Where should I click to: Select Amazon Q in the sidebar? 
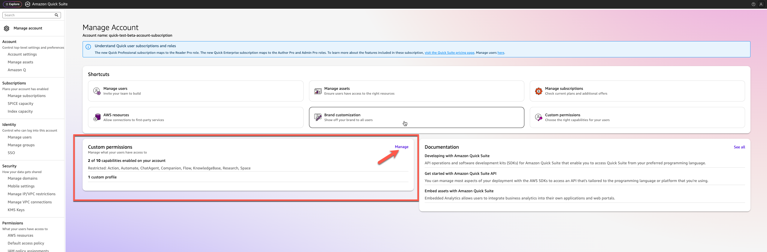17,70
